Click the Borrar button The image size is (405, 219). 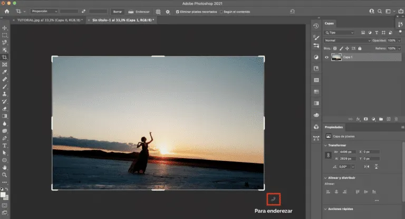pos(118,12)
